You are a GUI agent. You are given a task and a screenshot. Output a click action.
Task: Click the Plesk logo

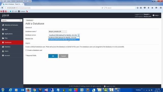(x=6, y=15)
